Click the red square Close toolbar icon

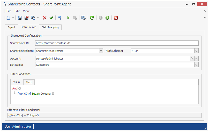click(x=116, y=18)
